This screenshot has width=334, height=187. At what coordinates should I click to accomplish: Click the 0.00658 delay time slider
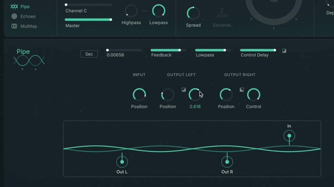[124, 50]
